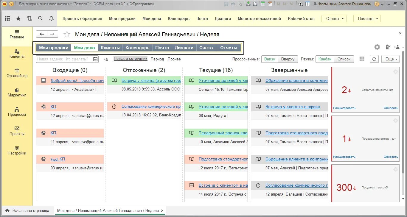
Task: Click the split window layout icon
Action: point(307,4)
